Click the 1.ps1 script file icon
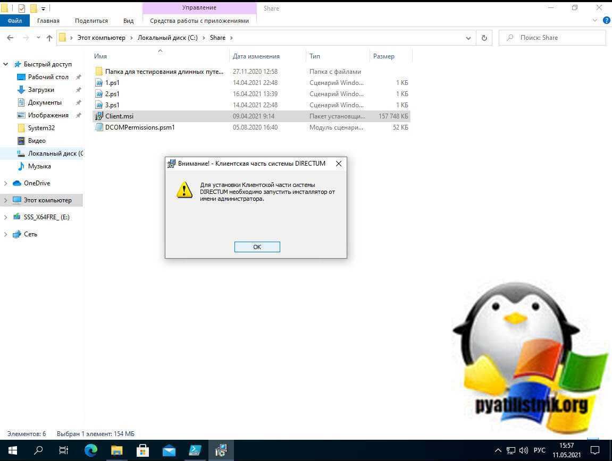Image resolution: width=612 pixels, height=461 pixels. [99, 83]
